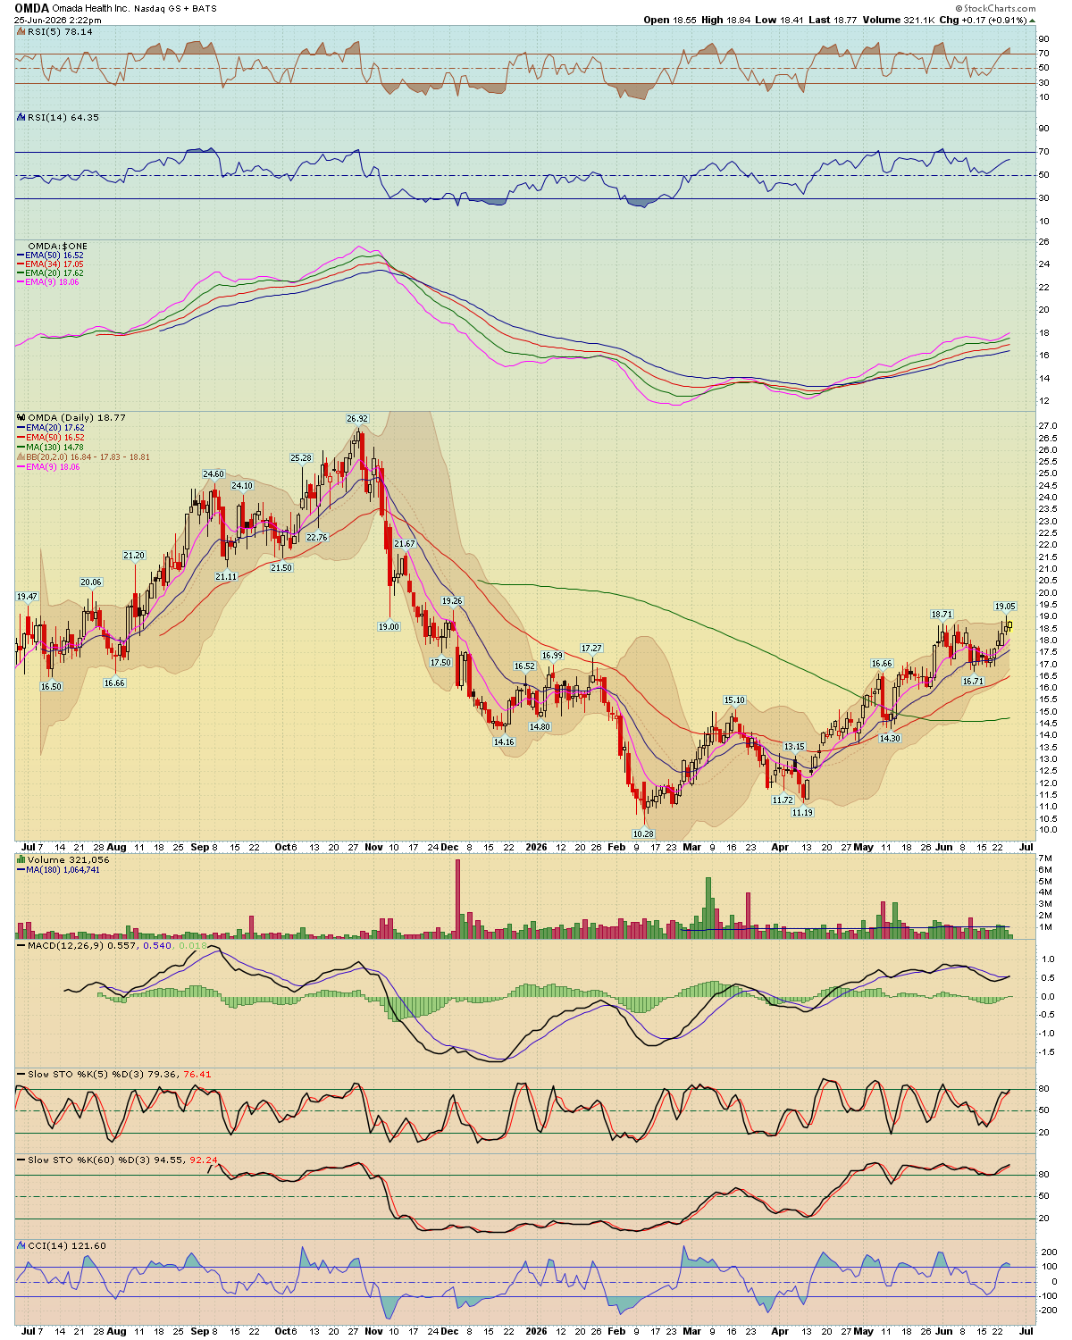Click the CCI(14) 121.60 indicator label
The width and height of the screenshot is (1072, 1340).
click(67, 1245)
